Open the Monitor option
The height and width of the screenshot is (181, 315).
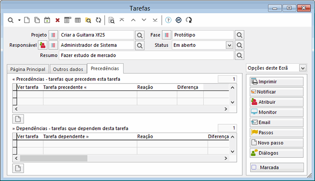tap(277, 112)
